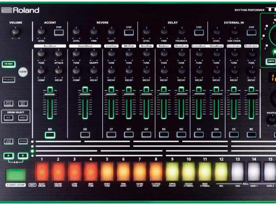The height and width of the screenshot is (206, 276).
Task: Select the OH instrument button
Action: pyautogui.click(x=216, y=135)
